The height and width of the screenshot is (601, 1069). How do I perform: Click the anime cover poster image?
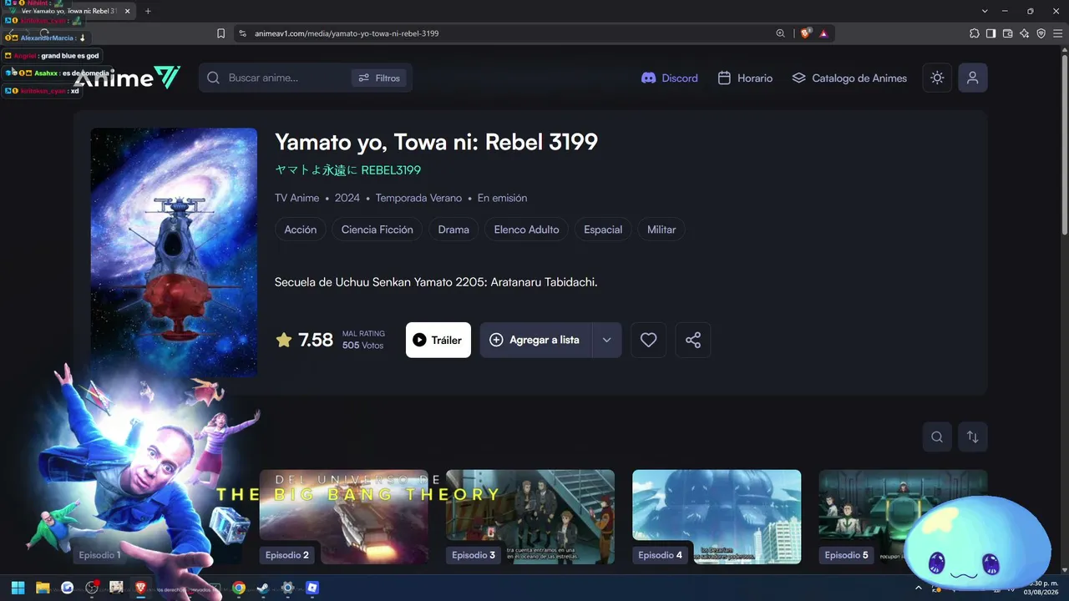[174, 252]
